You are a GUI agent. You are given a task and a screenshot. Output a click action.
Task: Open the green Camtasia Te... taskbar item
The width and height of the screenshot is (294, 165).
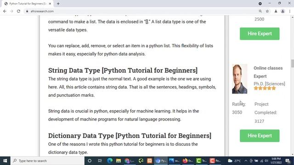(x=201, y=161)
